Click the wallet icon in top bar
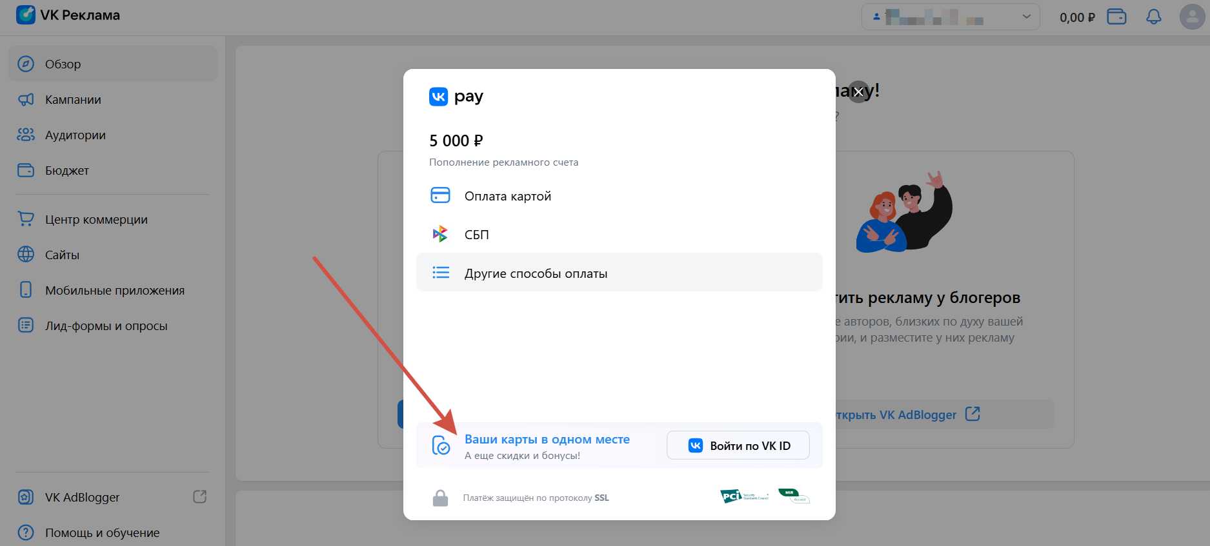This screenshot has width=1210, height=546. pos(1116,17)
